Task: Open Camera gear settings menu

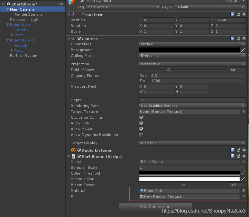Action: pos(244,38)
